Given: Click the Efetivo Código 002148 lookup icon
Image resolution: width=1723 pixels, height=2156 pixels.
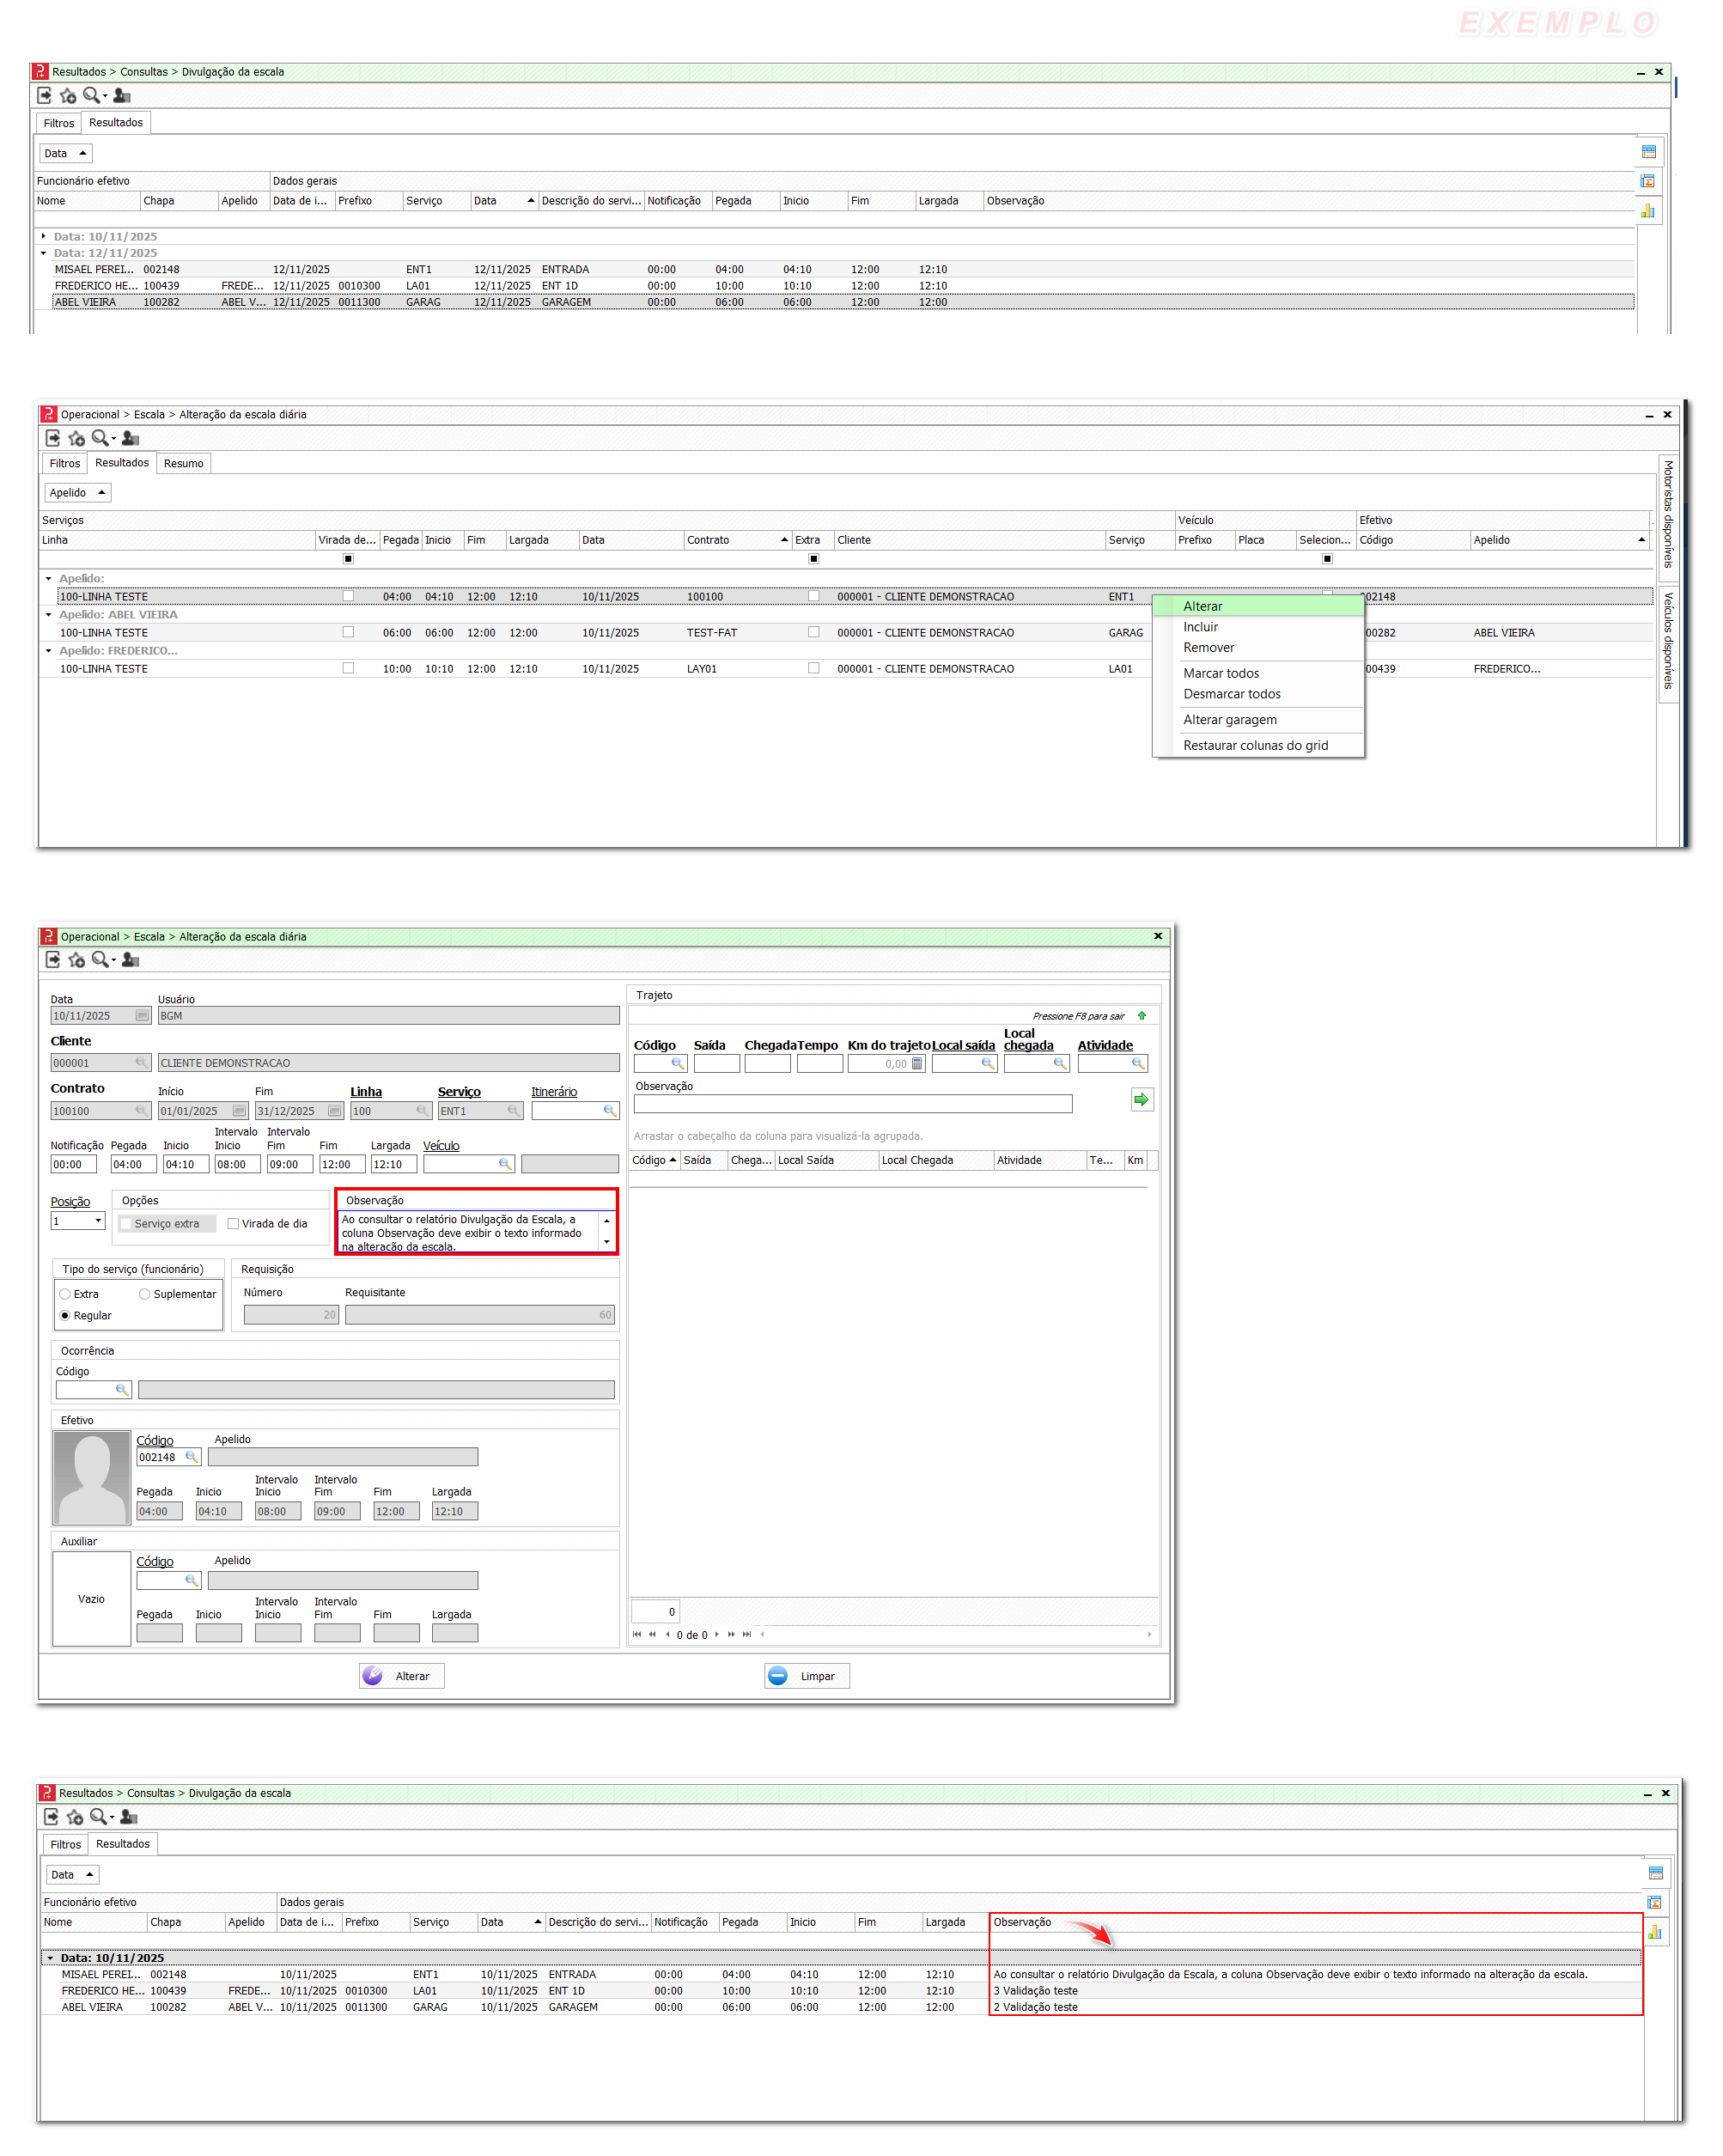Looking at the screenshot, I should pyautogui.click(x=191, y=1457).
